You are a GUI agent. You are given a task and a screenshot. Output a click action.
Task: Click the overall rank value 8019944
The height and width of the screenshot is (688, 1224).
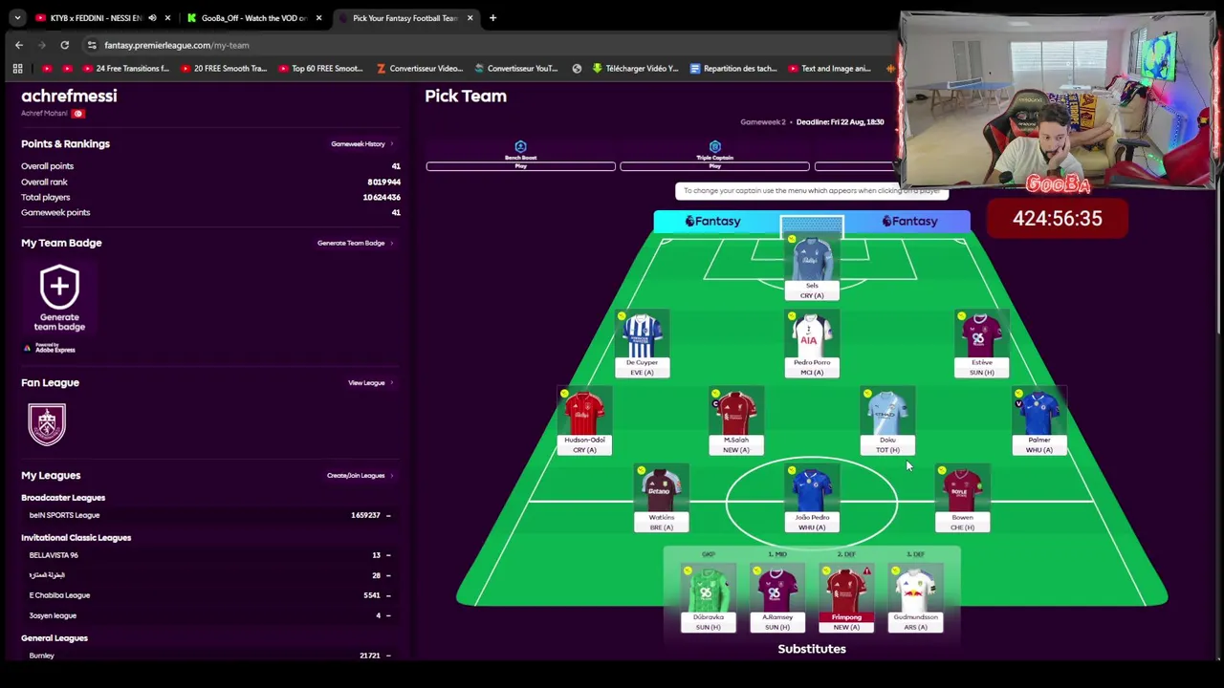tap(383, 182)
